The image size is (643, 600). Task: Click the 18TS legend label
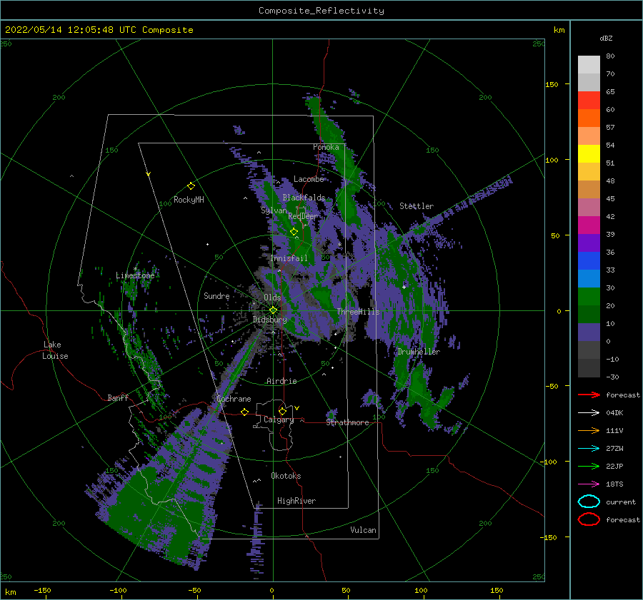[x=614, y=484]
